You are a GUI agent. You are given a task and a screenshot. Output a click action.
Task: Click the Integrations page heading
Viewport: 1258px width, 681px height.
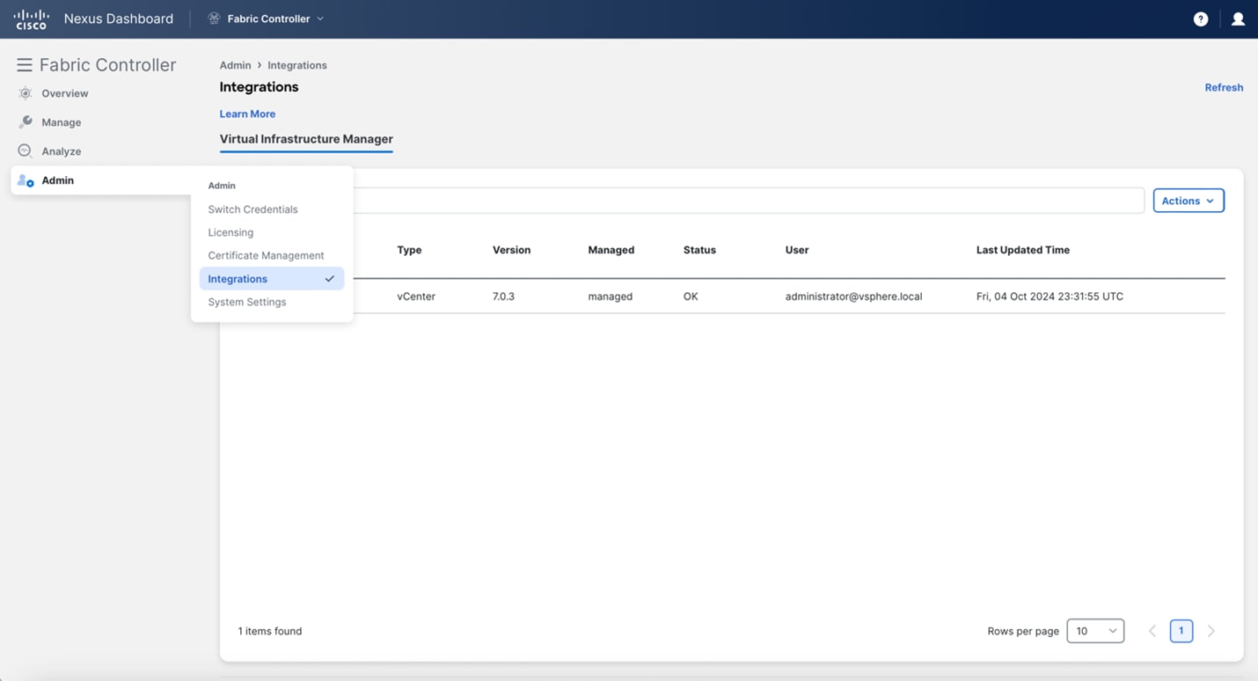(259, 87)
